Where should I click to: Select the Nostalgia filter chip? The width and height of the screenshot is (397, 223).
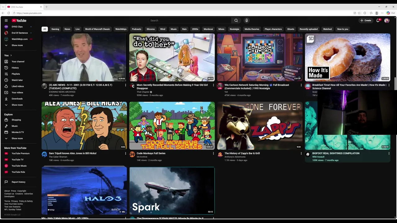(x=234, y=29)
